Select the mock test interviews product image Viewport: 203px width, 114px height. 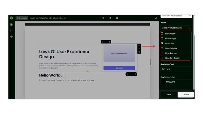[x=119, y=54]
